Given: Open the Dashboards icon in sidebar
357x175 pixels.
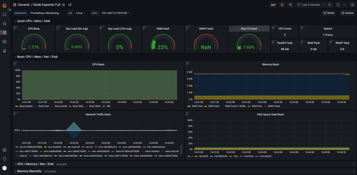Looking at the screenshot, I should coord(4,32).
